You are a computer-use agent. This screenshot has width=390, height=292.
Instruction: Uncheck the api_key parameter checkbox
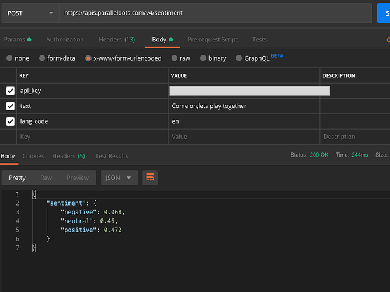pos(10,91)
